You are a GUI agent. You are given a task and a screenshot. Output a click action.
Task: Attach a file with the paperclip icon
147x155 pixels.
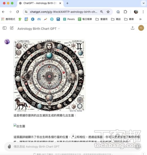9,147
